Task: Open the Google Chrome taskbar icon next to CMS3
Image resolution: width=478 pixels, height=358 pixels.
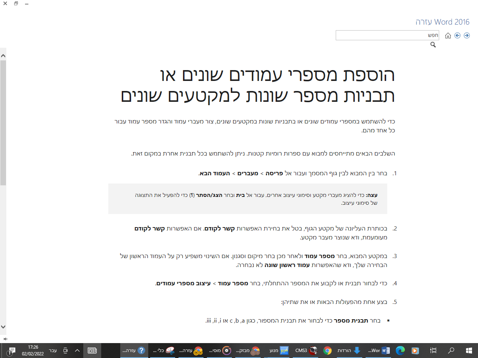Action: [x=328, y=351]
